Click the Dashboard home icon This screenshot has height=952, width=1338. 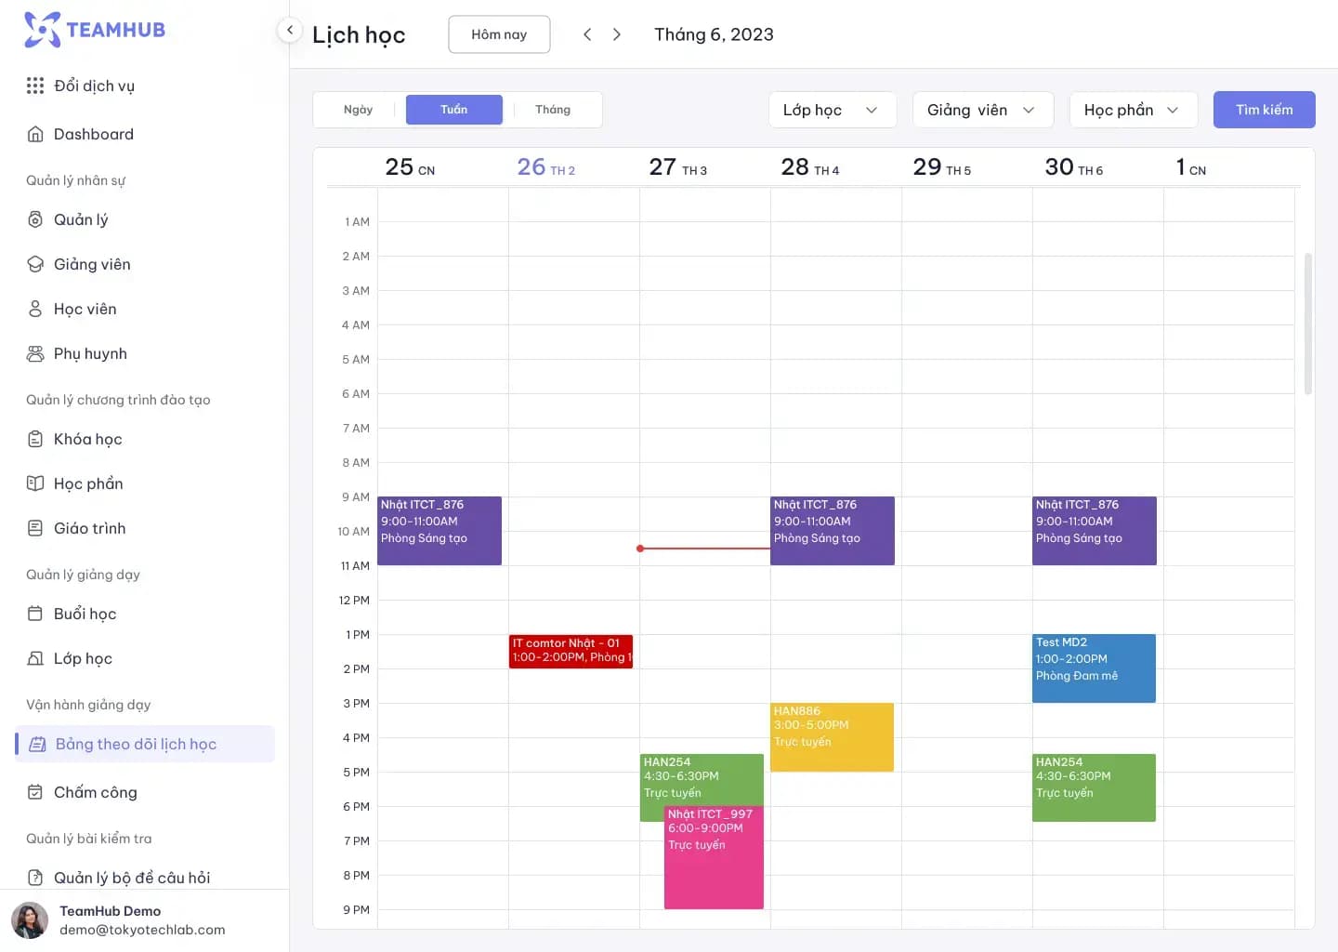(35, 134)
